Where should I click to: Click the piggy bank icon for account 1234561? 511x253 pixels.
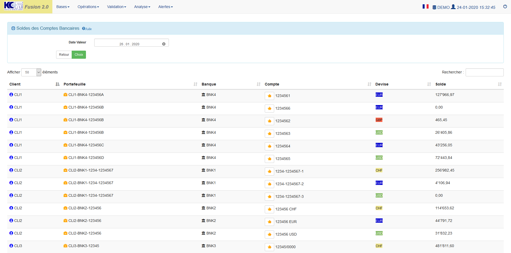point(269,96)
